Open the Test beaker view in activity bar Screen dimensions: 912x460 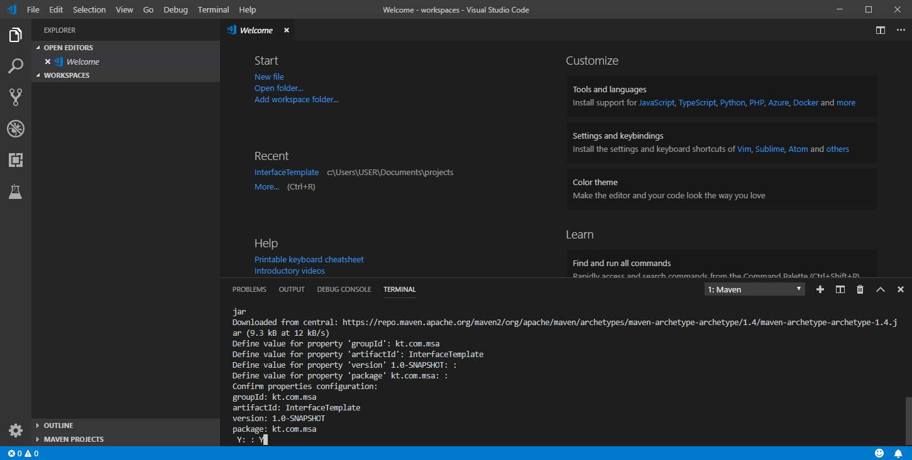(16, 191)
